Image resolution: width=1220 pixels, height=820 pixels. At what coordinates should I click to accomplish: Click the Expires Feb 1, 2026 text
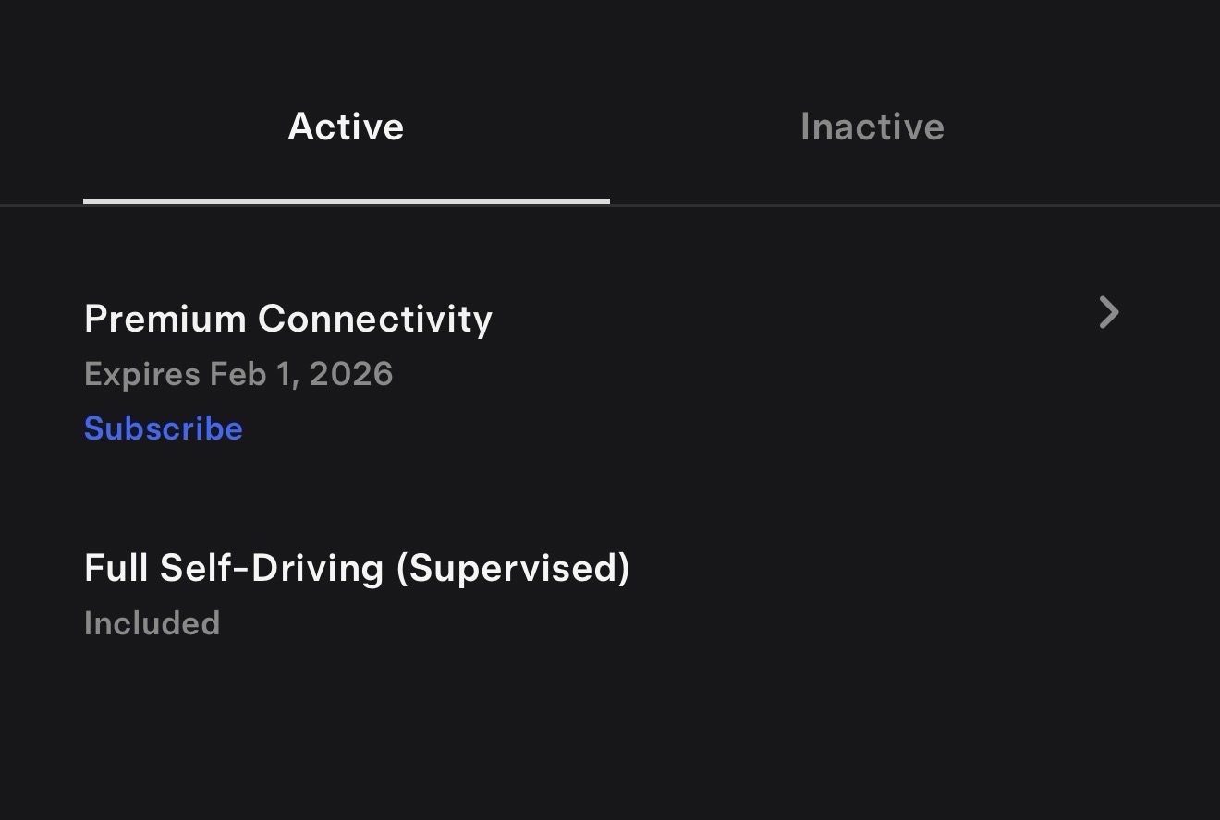(238, 374)
